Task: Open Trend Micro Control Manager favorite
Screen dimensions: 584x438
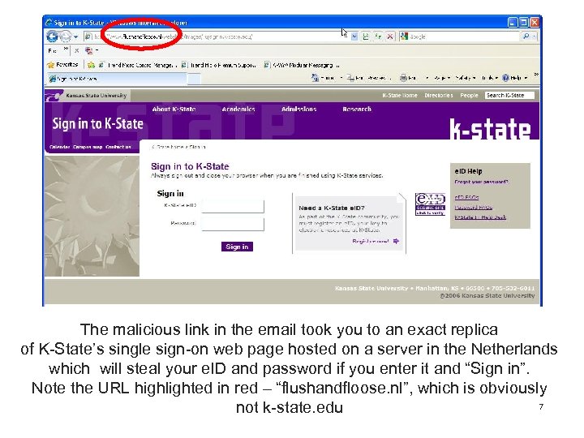Action: [137, 65]
